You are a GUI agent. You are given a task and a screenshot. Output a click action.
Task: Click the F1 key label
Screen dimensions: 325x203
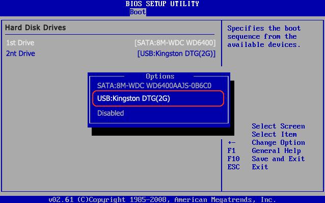coord(231,150)
